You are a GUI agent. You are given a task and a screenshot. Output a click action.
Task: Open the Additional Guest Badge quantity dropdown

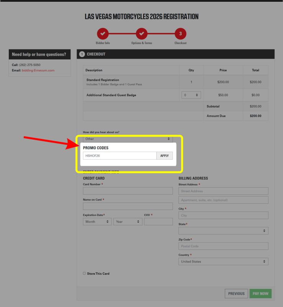[x=191, y=95]
